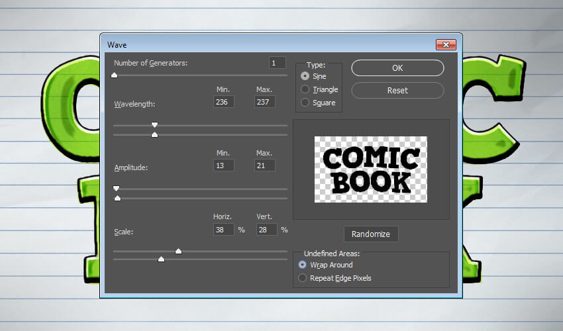Screen dimensions: 563x331
Task: Click the horizontal Scale slider handle
Action: click(178, 251)
